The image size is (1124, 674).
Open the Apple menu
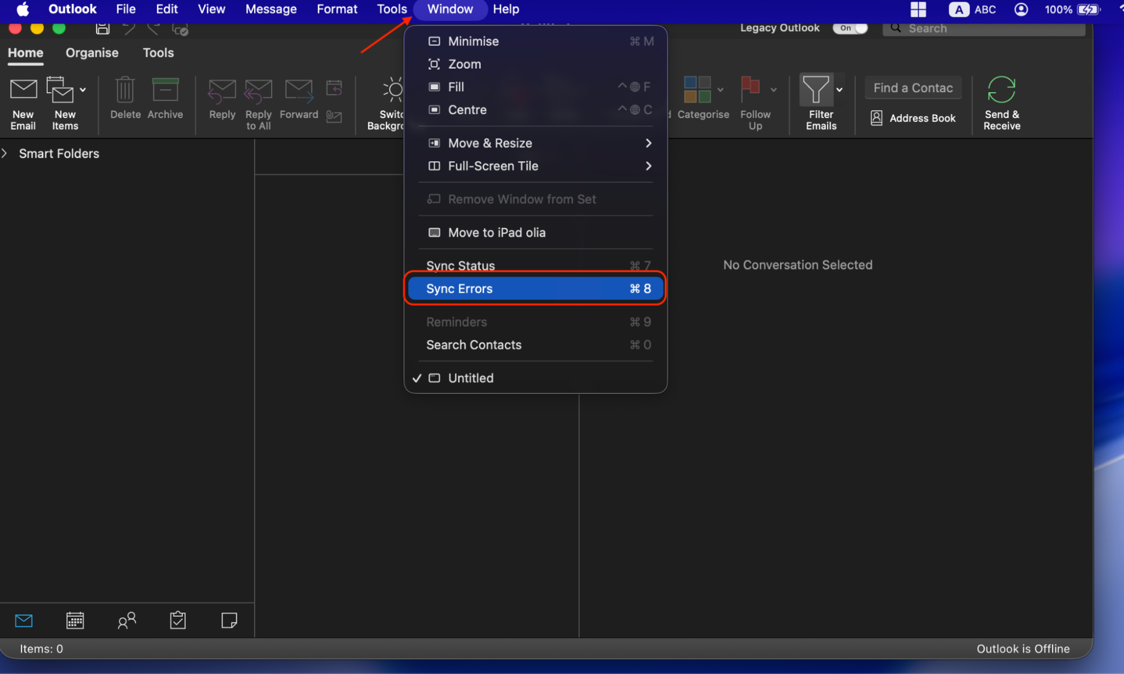(x=22, y=9)
